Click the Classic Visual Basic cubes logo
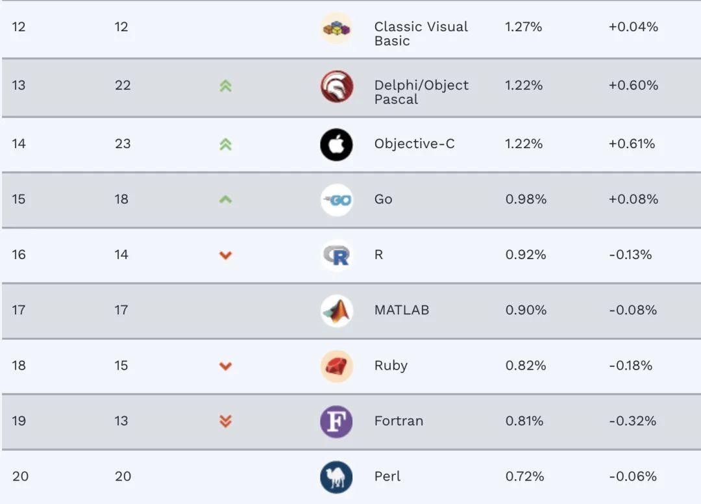The height and width of the screenshot is (504, 701). [x=336, y=29]
